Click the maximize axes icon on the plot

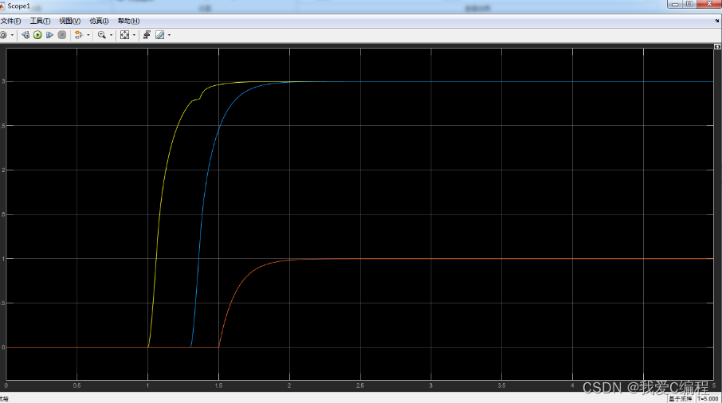(717, 47)
